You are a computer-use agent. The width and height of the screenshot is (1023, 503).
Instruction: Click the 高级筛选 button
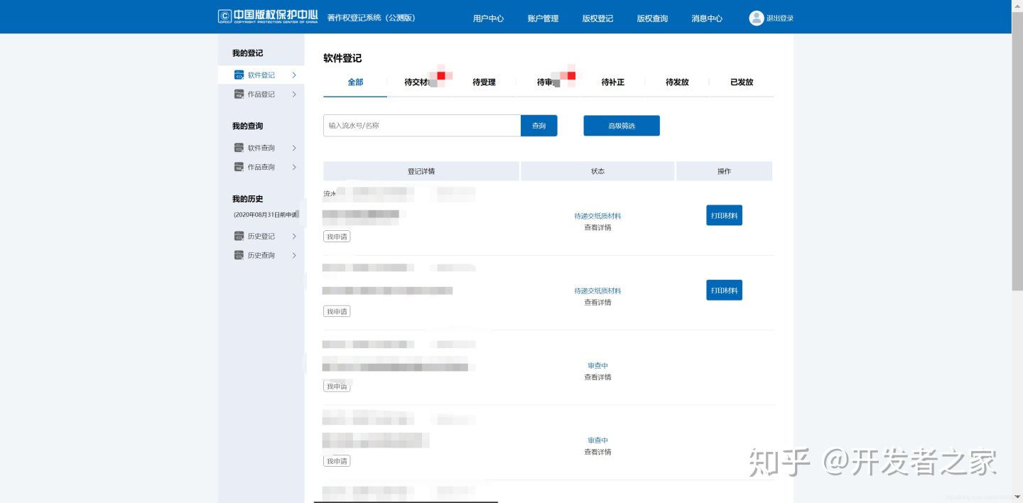point(622,126)
